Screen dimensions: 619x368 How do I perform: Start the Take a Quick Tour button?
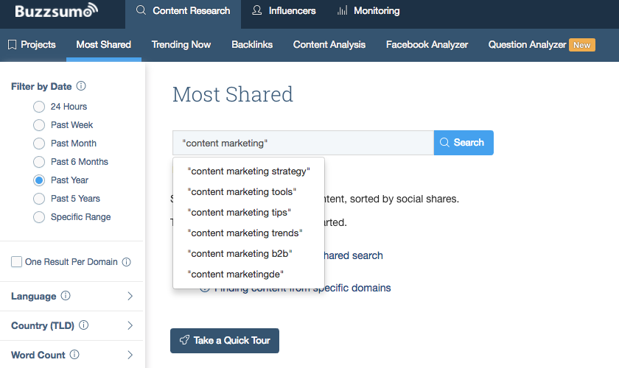tap(225, 340)
